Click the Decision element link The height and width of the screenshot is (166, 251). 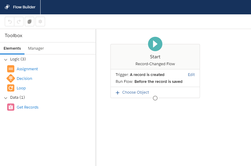[x=24, y=78]
